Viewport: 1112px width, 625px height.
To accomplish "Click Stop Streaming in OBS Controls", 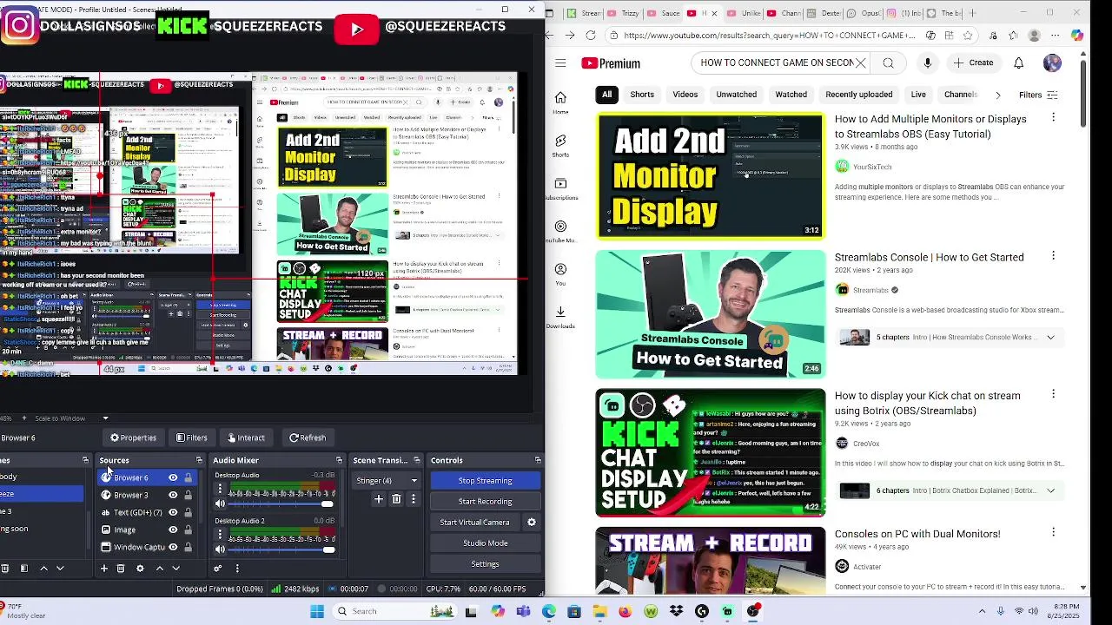I will click(485, 481).
